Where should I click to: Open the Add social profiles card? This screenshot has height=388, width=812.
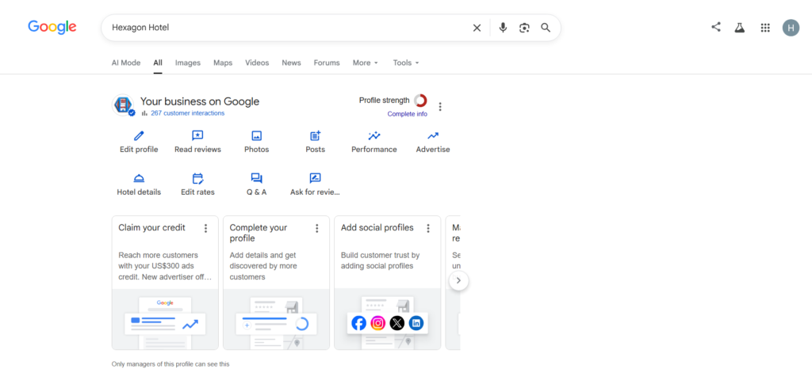[x=387, y=283]
